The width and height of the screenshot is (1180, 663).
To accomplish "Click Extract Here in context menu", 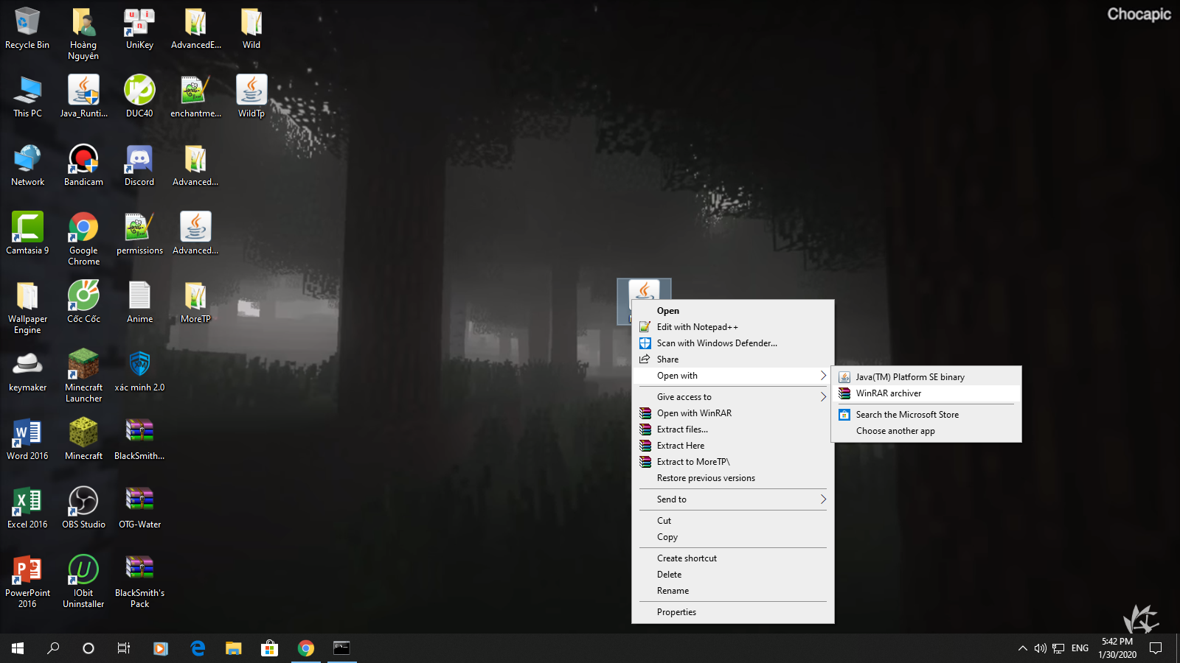I will (680, 446).
